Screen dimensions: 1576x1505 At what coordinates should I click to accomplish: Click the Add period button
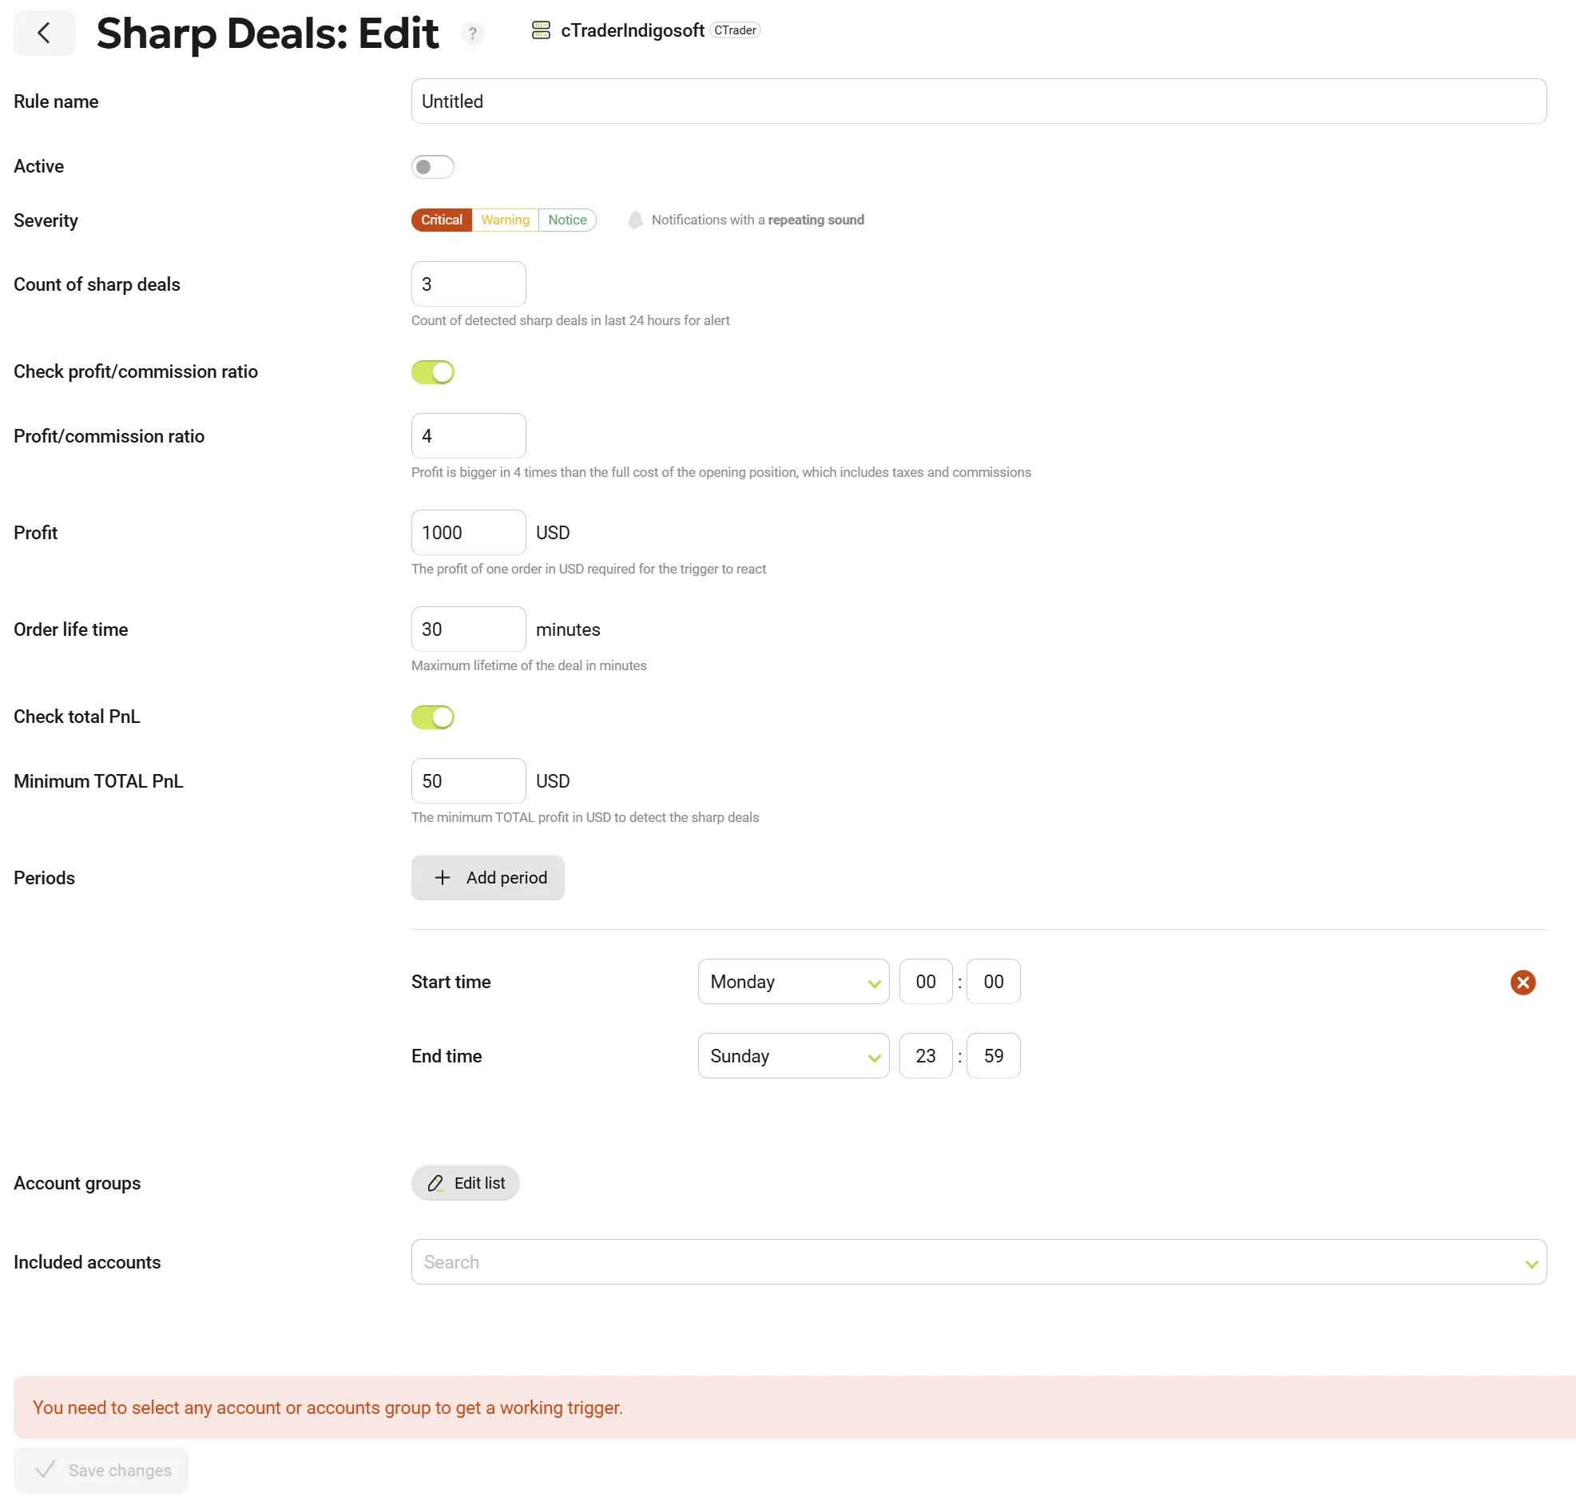487,877
